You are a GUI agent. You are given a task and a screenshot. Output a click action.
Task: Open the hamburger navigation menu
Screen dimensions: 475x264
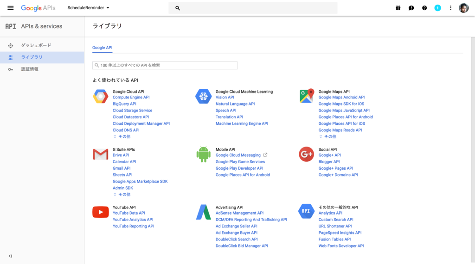10,8
